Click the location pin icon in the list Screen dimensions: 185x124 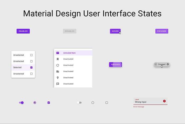click(x=58, y=78)
